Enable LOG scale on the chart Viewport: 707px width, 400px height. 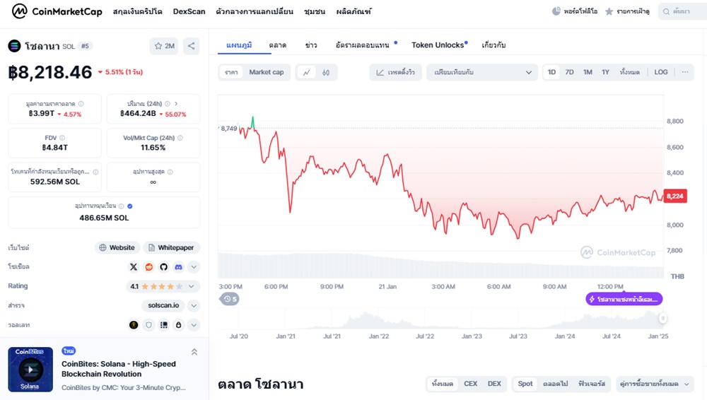(661, 72)
